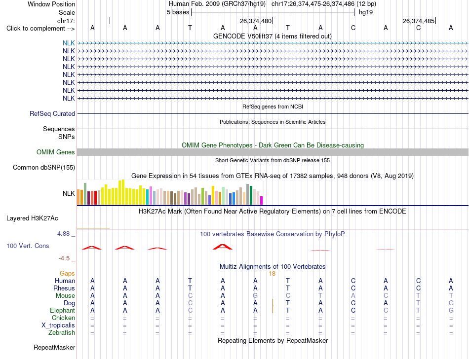
Task: Select the Dog species label
Action: click(x=70, y=303)
